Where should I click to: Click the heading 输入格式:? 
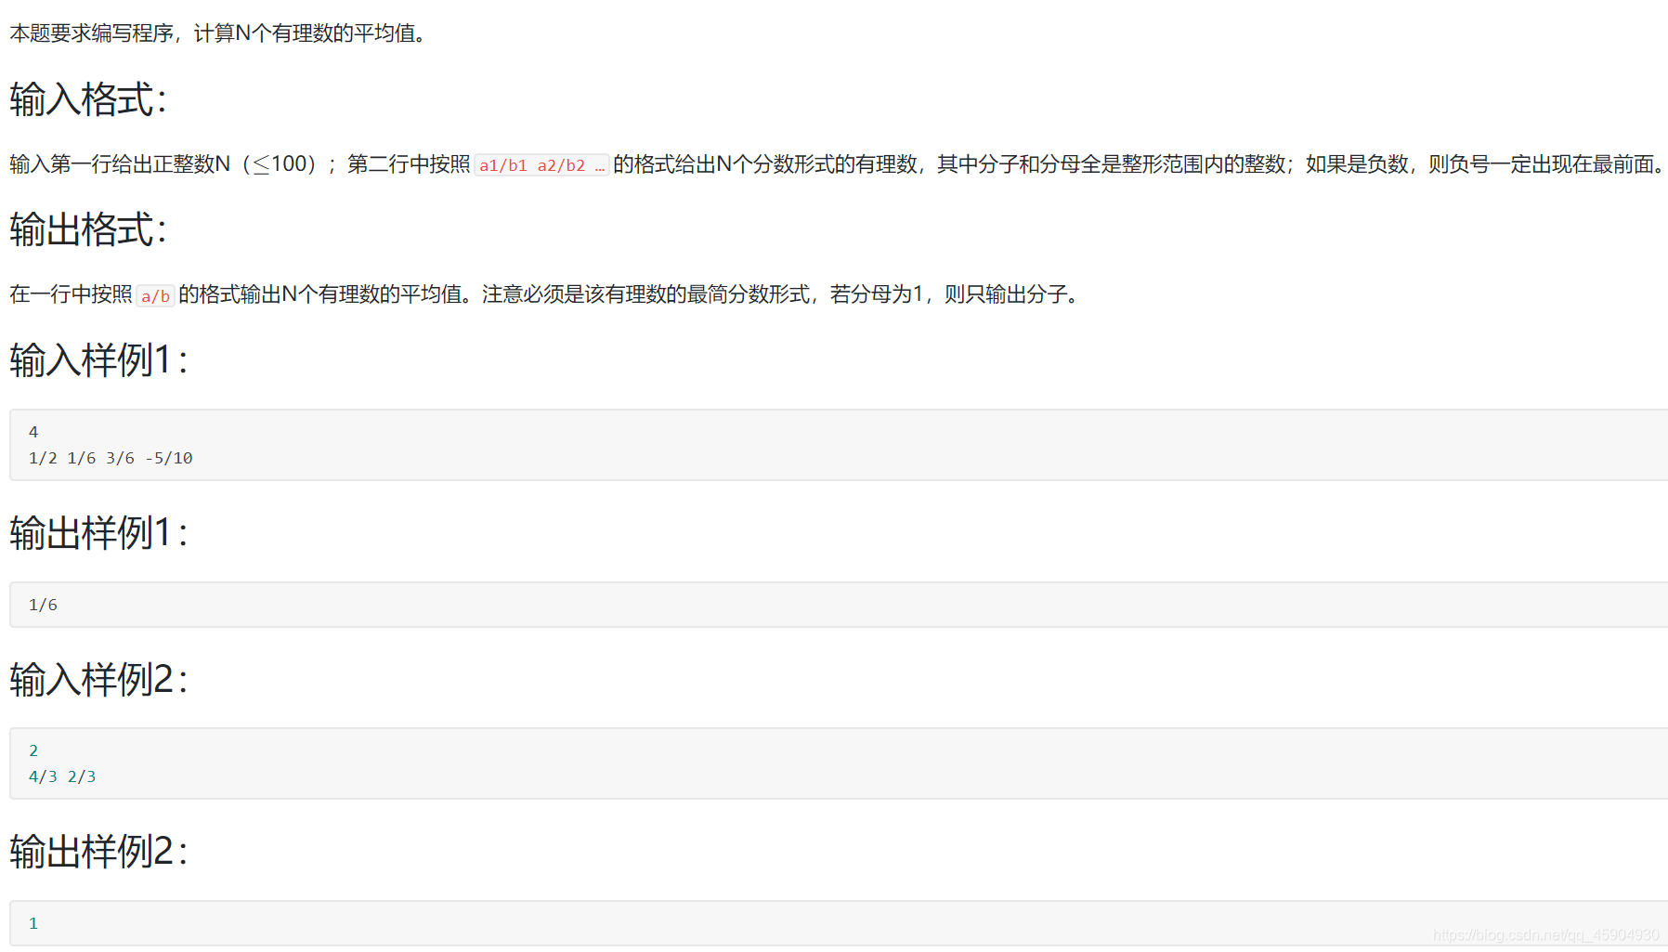click(x=88, y=99)
